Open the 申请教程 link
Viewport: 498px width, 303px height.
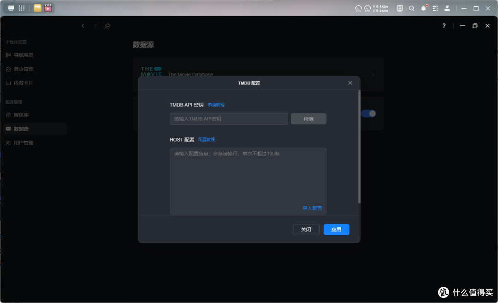(x=216, y=105)
